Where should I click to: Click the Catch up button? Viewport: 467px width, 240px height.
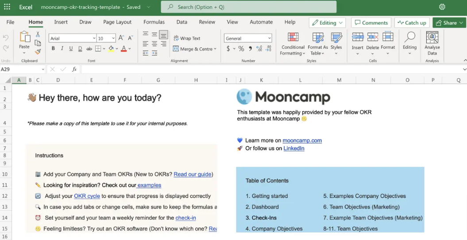coord(412,23)
